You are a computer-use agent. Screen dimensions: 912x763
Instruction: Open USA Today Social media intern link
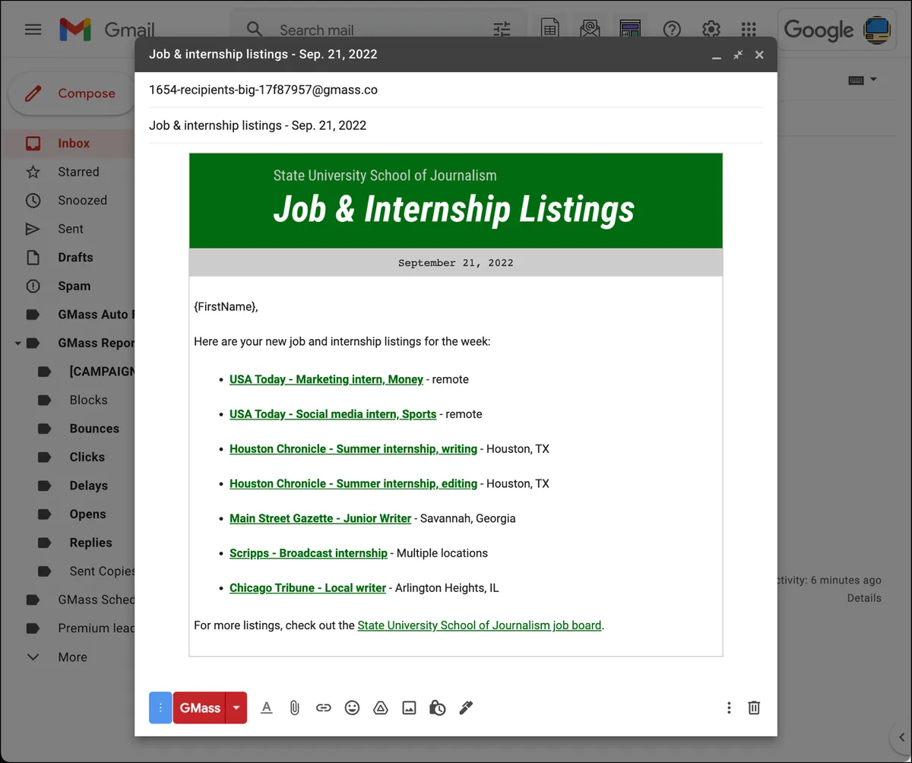(x=333, y=414)
